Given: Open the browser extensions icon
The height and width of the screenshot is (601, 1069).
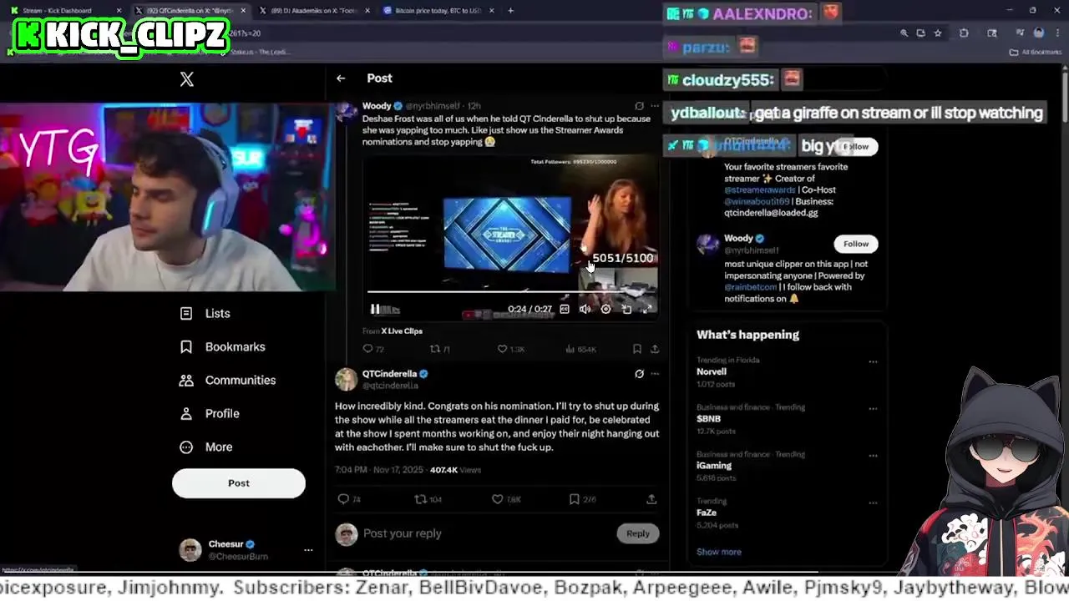Looking at the screenshot, I should [x=964, y=33].
